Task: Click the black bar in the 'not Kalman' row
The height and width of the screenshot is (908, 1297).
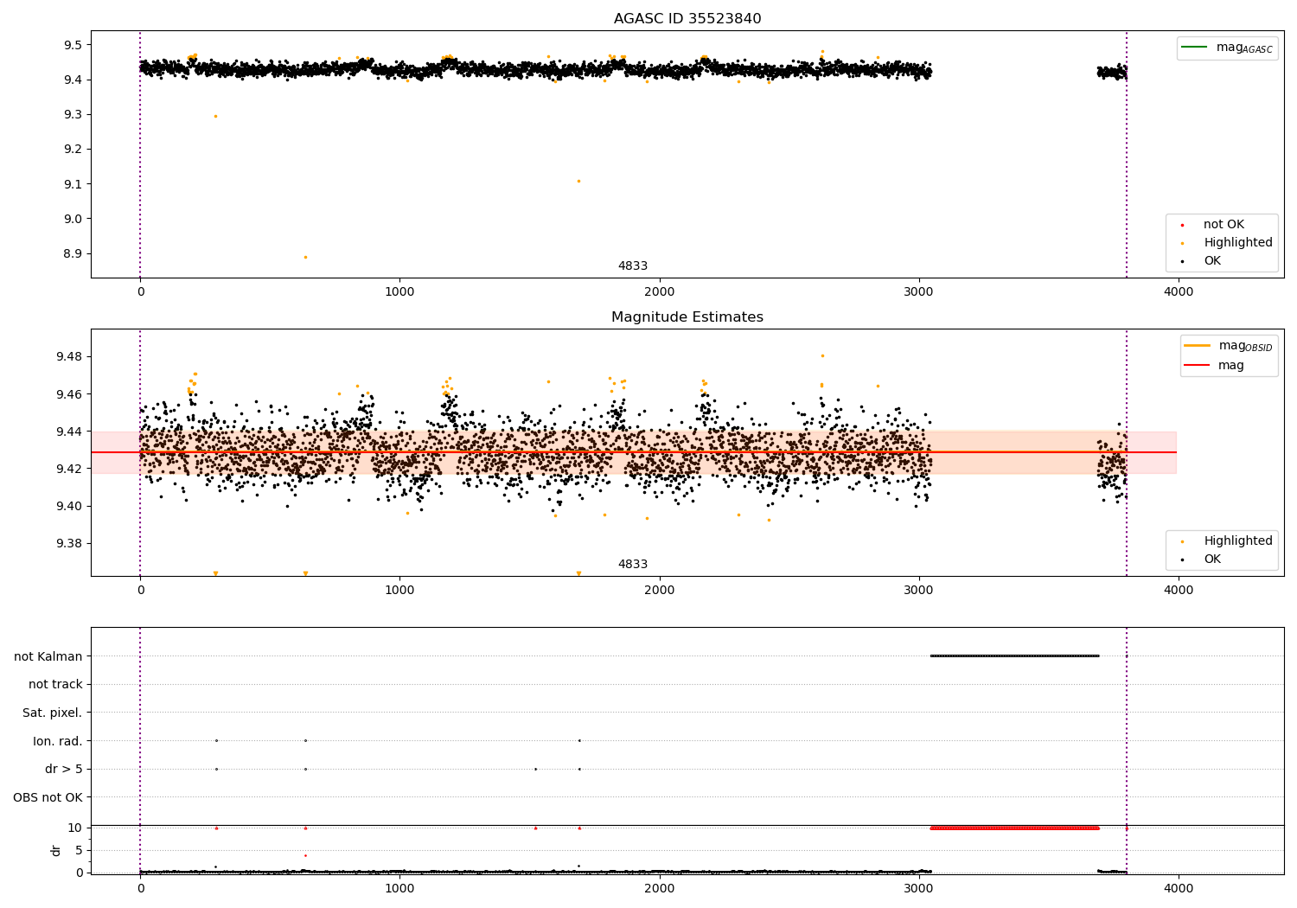Action: (x=1014, y=655)
